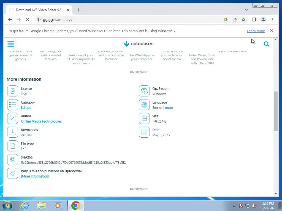The width and height of the screenshot is (282, 211).
Task: Click the Category list icon
Action: coord(13,105)
